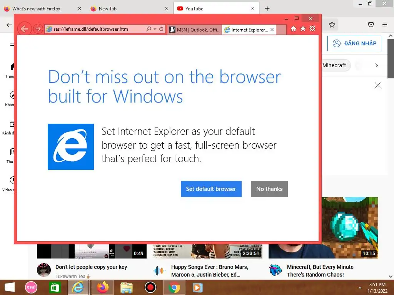Click the YouTube scrollbar down arrow
This screenshot has height=295, width=394.
tap(391, 277)
